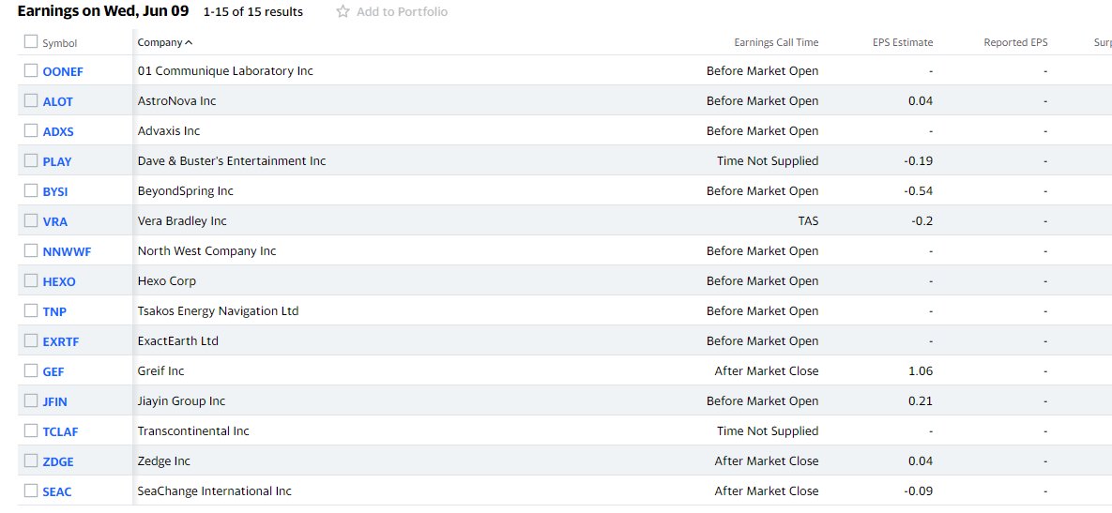Sort by Earnings Call Time column
This screenshot has height=513, width=1112.
click(x=776, y=42)
